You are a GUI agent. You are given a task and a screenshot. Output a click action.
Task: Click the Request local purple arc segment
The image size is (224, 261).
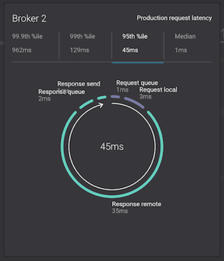pos(134,102)
